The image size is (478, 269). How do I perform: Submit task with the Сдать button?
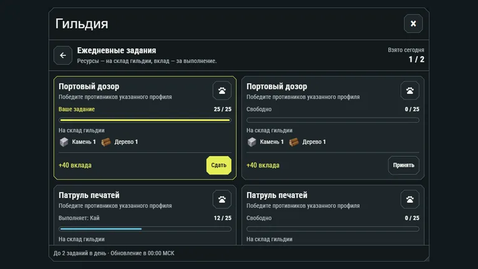pos(219,165)
